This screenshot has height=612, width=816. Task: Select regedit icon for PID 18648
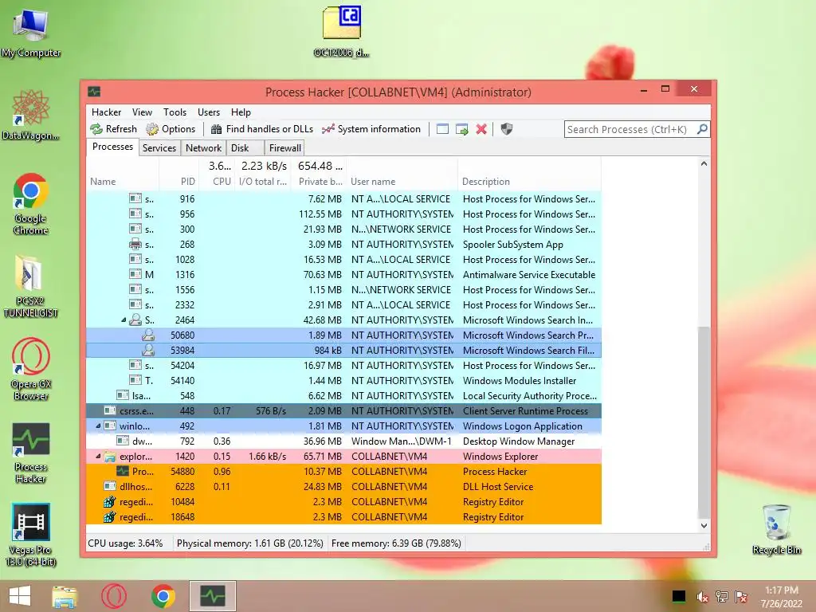coord(109,516)
